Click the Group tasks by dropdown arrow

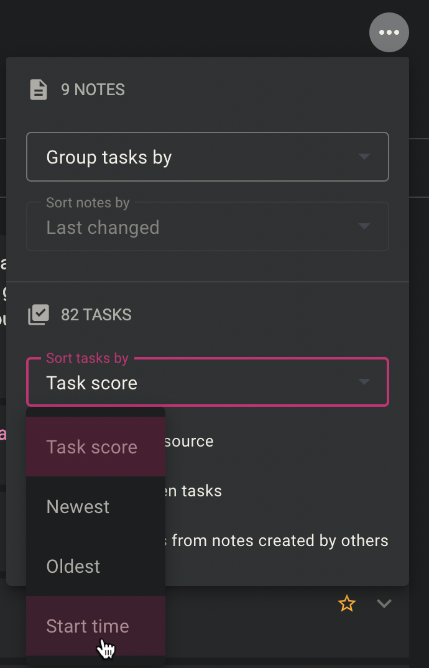click(x=364, y=157)
